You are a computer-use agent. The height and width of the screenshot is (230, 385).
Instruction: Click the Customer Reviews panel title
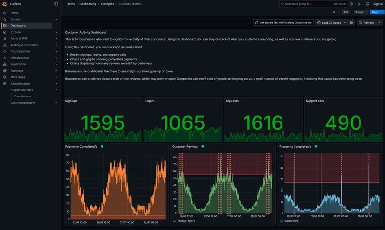click(x=185, y=147)
